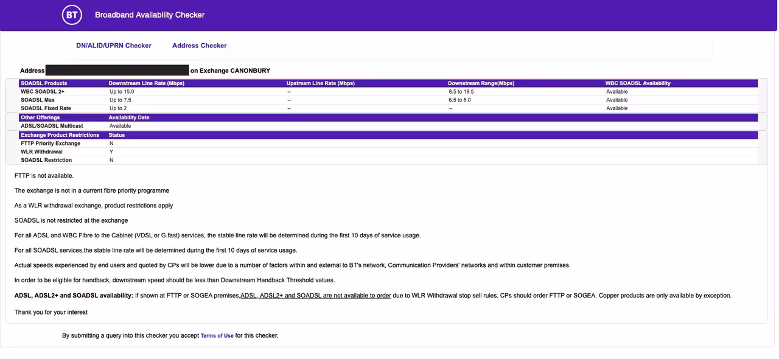The image size is (779, 359).
Task: Click 'SOADSL is not restricted at the exchange'
Action: point(71,220)
